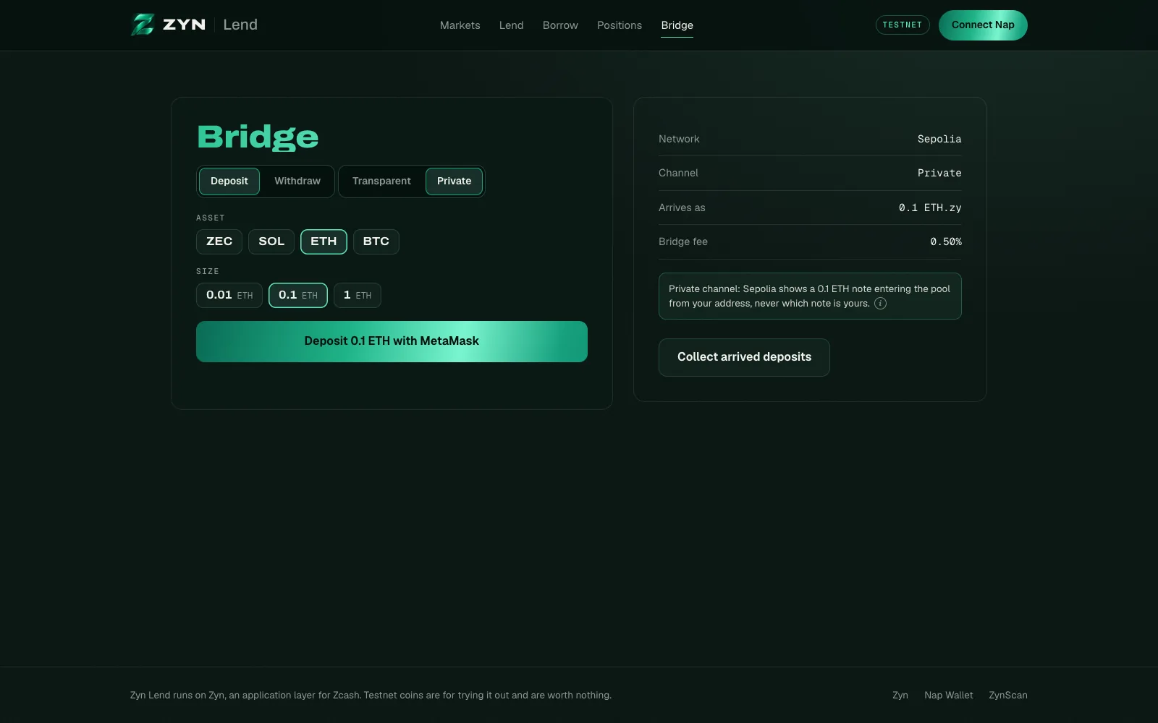The width and height of the screenshot is (1158, 723).
Task: Click Collect arrived deposits
Action: pyautogui.click(x=744, y=357)
